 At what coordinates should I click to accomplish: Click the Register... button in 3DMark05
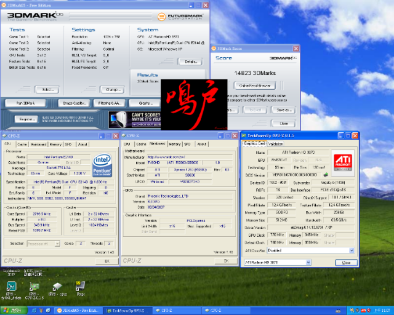(26, 119)
